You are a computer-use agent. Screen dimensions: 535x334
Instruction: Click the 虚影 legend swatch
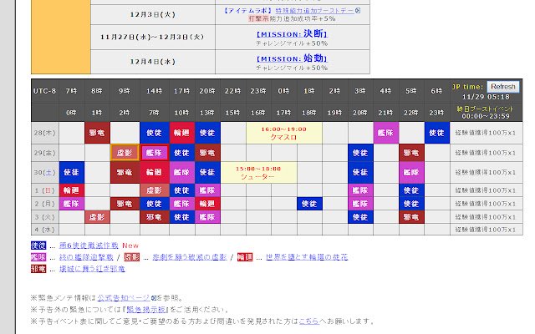pos(132,257)
